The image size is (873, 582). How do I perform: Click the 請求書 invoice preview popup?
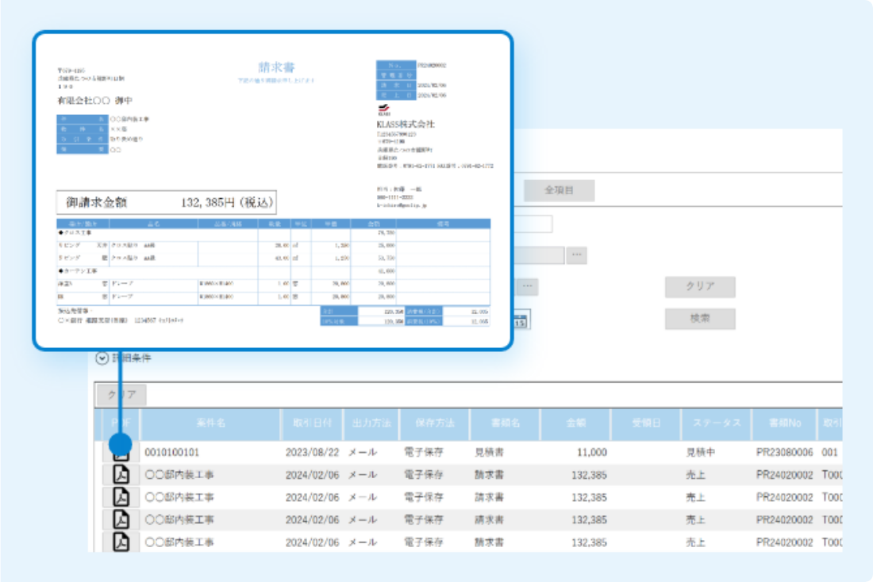coord(272,190)
